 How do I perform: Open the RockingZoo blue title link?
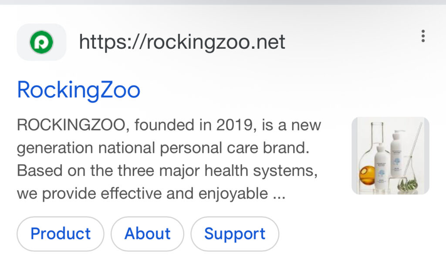[x=78, y=90]
